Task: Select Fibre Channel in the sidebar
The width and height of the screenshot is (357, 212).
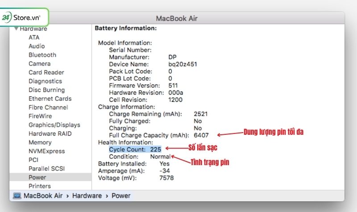Action: tap(48, 108)
